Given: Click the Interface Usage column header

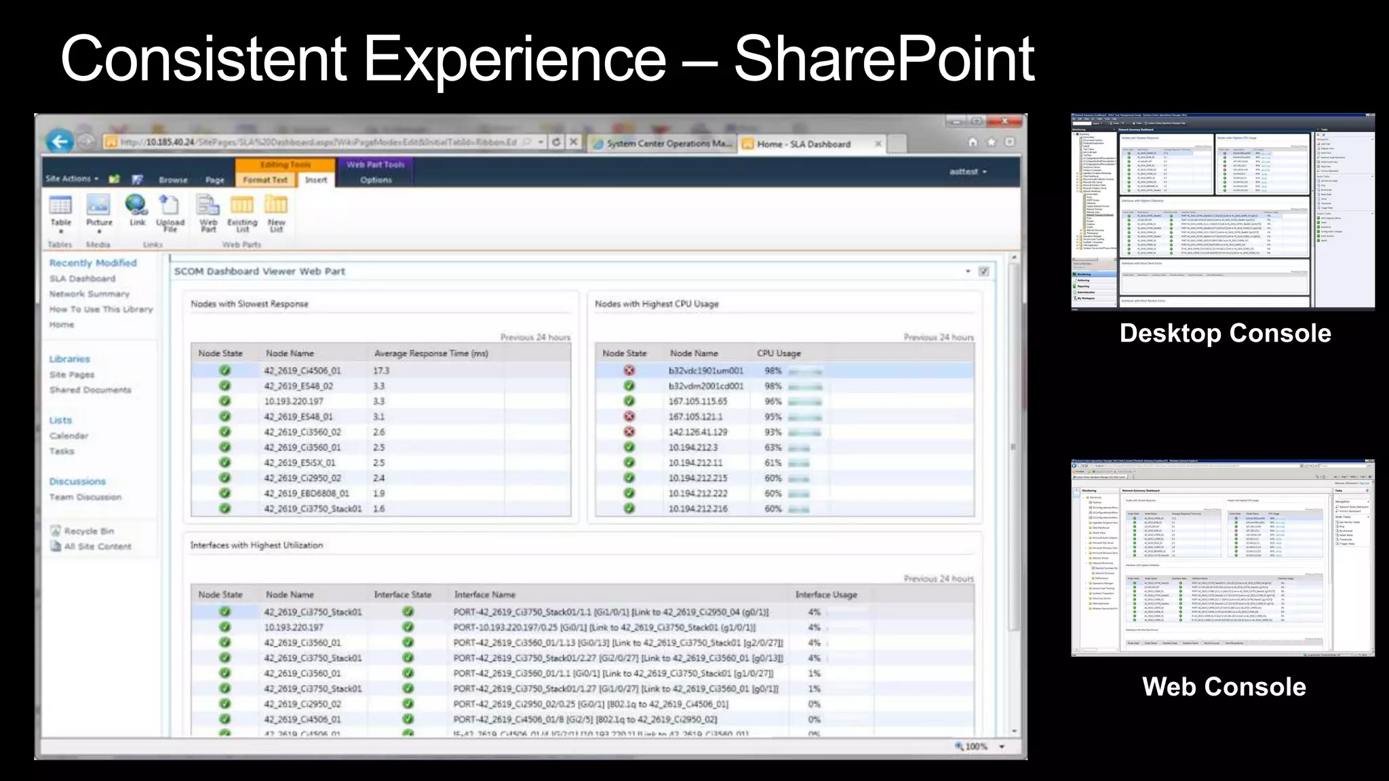Looking at the screenshot, I should [826, 595].
